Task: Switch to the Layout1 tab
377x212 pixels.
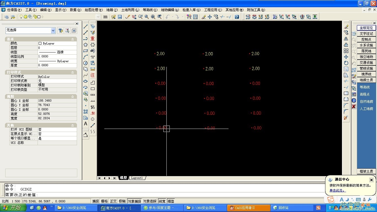Action: tap(137, 178)
